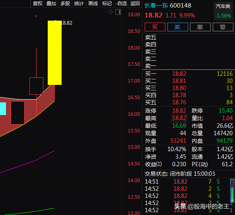This screenshot has width=235, height=215.
Task: Click the 卖五 ask row label
Action: pyautogui.click(x=151, y=37)
